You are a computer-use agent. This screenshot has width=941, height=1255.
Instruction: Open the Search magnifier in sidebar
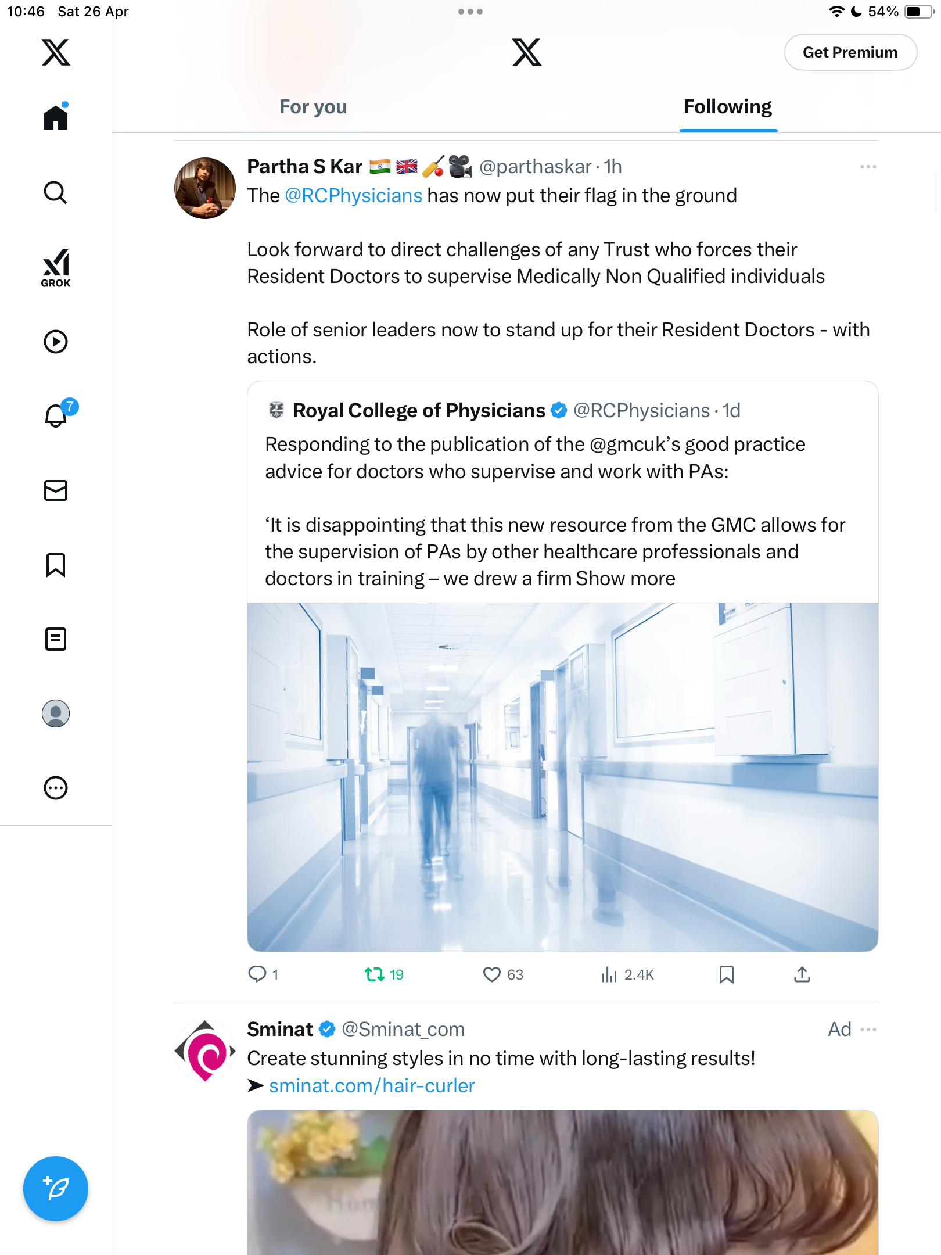(x=56, y=192)
